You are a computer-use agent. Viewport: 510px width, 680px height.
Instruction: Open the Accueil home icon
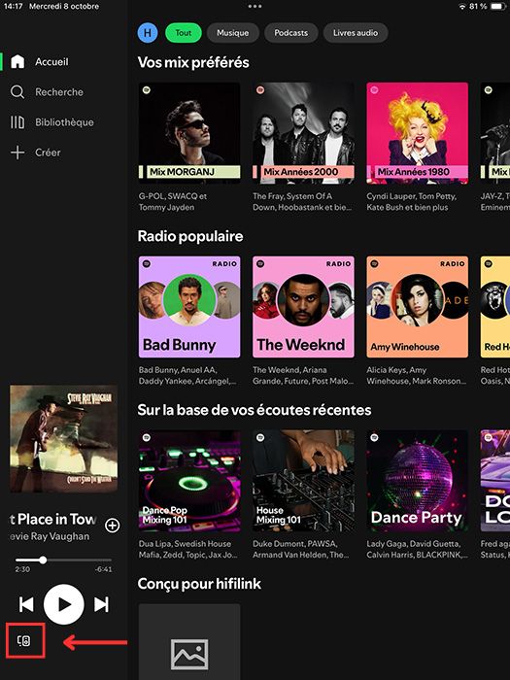17,61
